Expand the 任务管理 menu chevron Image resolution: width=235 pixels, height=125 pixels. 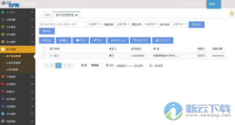32,27
